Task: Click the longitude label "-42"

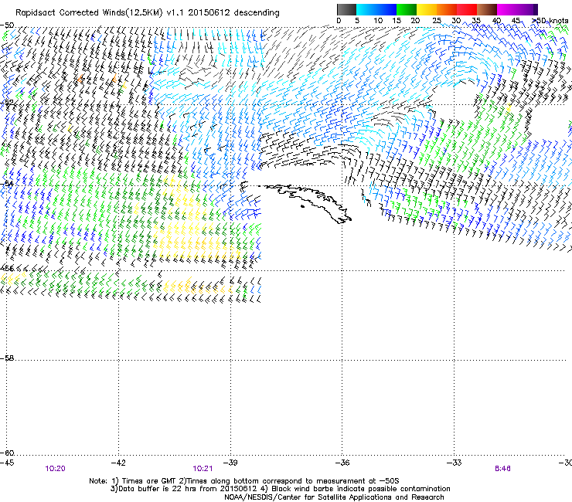Action: click(x=118, y=463)
